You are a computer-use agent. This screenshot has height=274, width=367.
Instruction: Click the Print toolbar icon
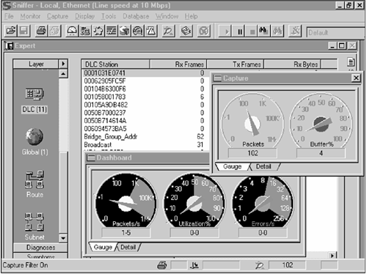[x=41, y=31]
